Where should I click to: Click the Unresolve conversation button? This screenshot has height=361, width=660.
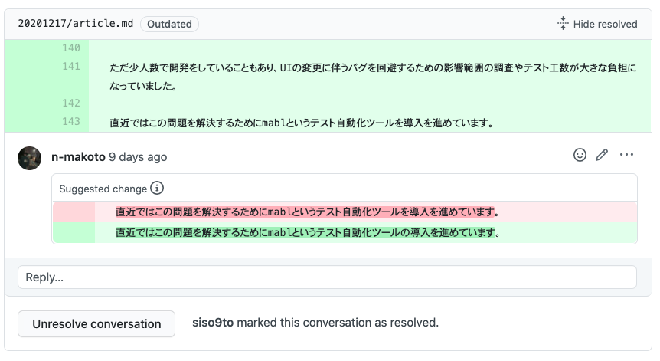(x=96, y=323)
